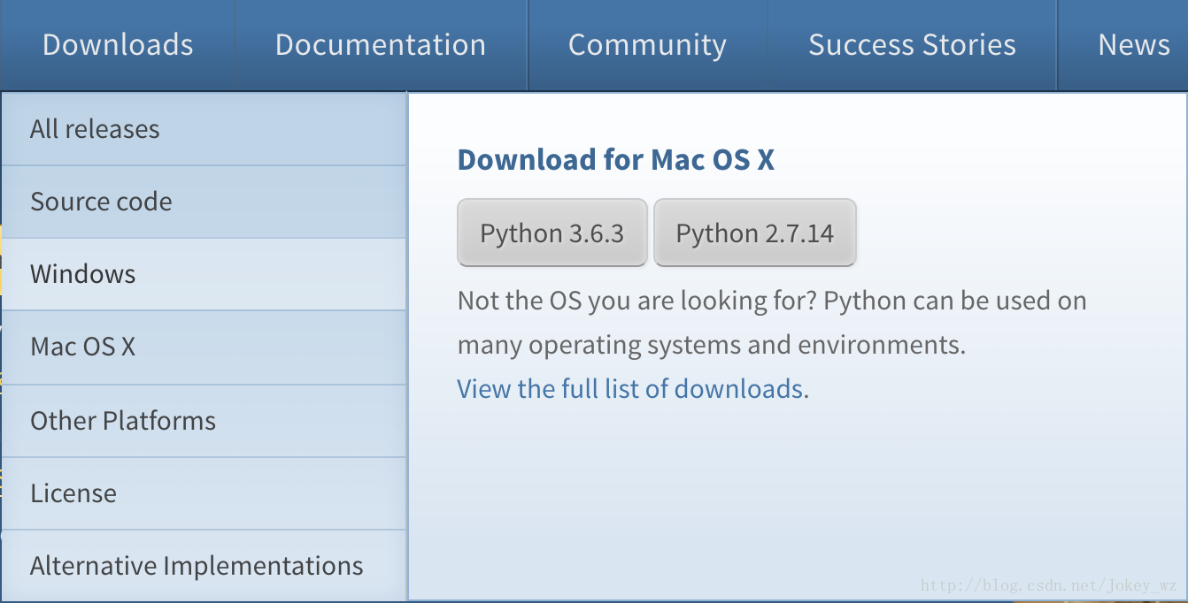Open the Source code download page

(101, 201)
